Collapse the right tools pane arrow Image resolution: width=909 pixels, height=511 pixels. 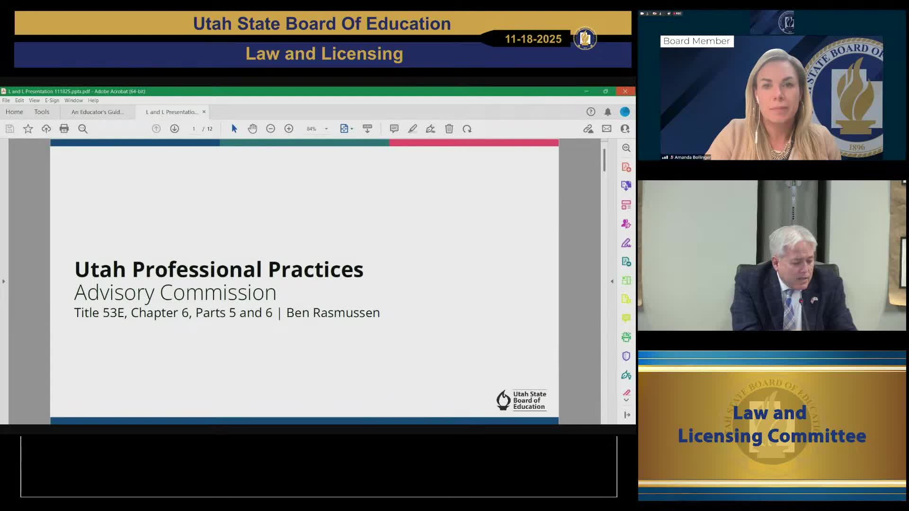pos(612,281)
